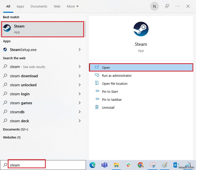Expand the steam download suggestion chevron
The height and width of the screenshot is (170, 197).
[x=79, y=76]
